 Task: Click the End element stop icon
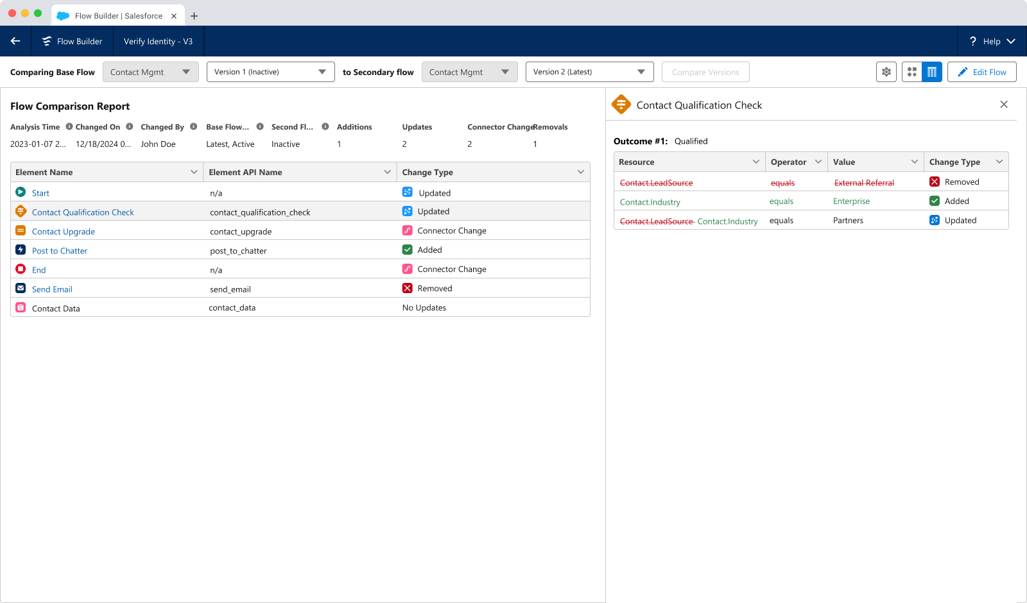[x=21, y=269]
